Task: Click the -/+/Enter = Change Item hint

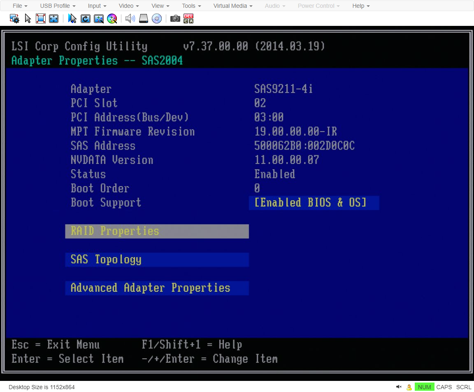Action: (x=209, y=359)
